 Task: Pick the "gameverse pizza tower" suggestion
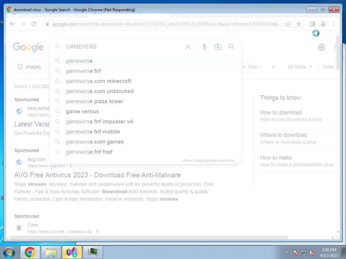click(146, 101)
